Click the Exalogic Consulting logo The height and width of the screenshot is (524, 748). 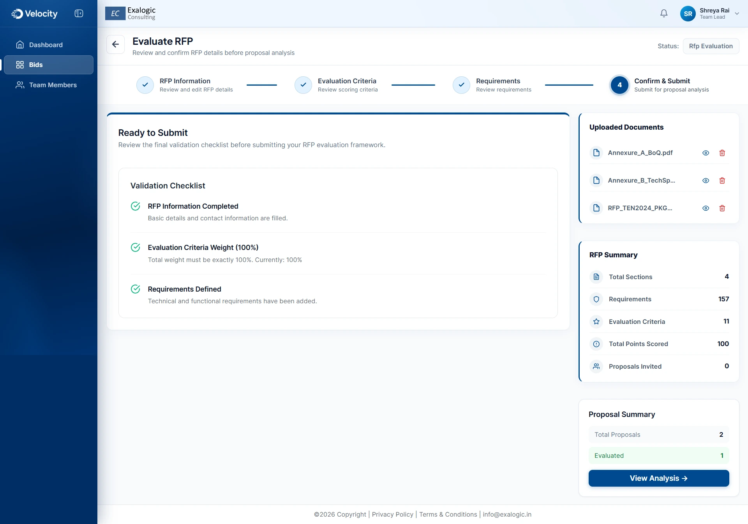coord(131,14)
